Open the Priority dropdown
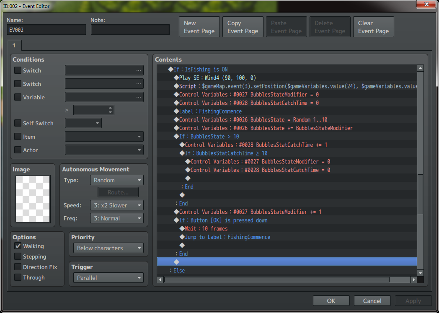Screen dimensions: 439x313 point(108,248)
